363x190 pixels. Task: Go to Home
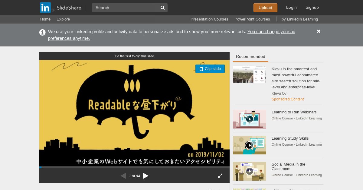pyautogui.click(x=45, y=19)
